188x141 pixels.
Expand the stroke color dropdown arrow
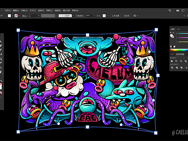pos(19,16)
